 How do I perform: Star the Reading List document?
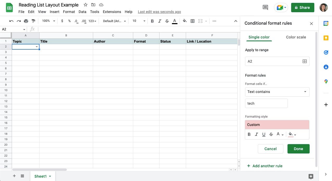(86, 5)
